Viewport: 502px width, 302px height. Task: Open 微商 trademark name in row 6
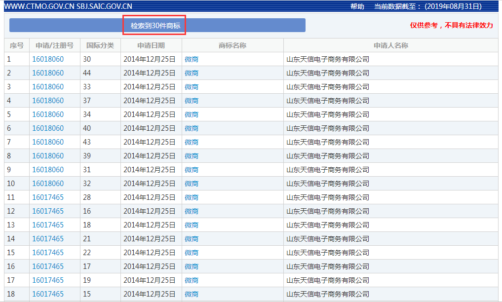click(x=192, y=128)
